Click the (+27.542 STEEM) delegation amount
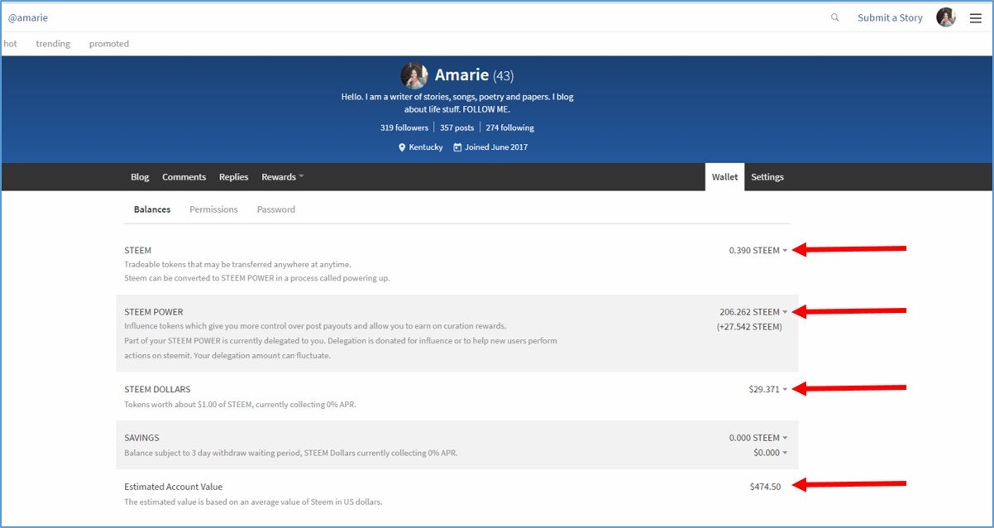The height and width of the screenshot is (528, 994). tap(749, 327)
